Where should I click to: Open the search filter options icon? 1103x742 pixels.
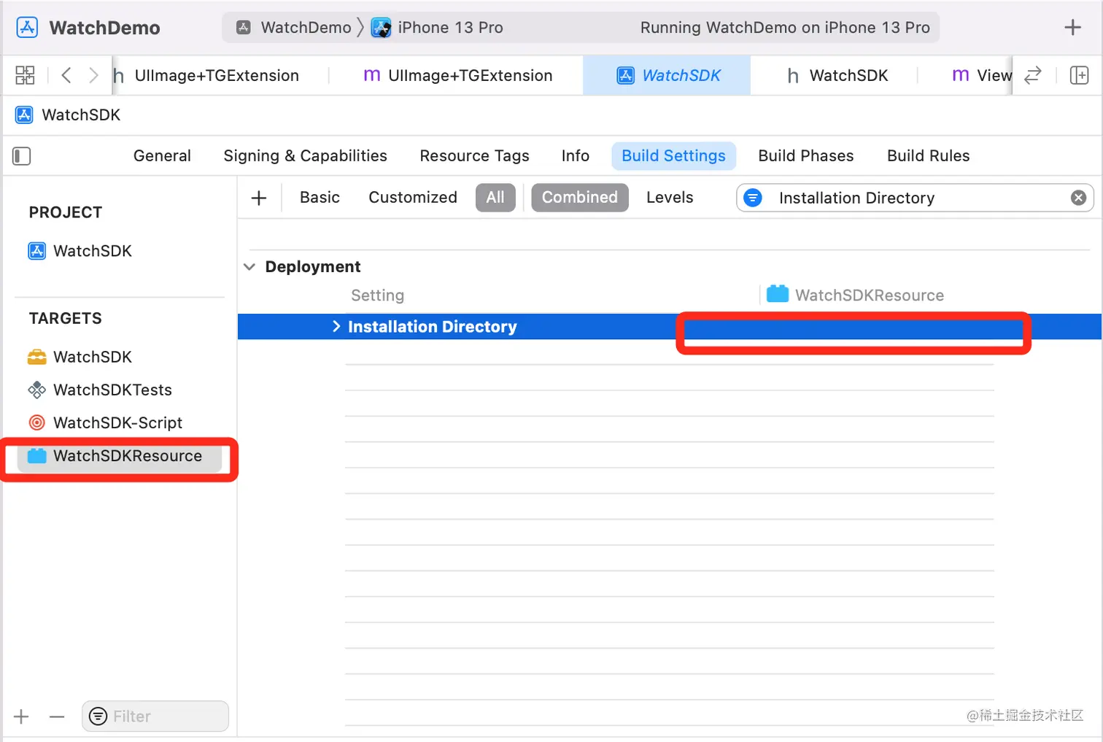pos(753,198)
